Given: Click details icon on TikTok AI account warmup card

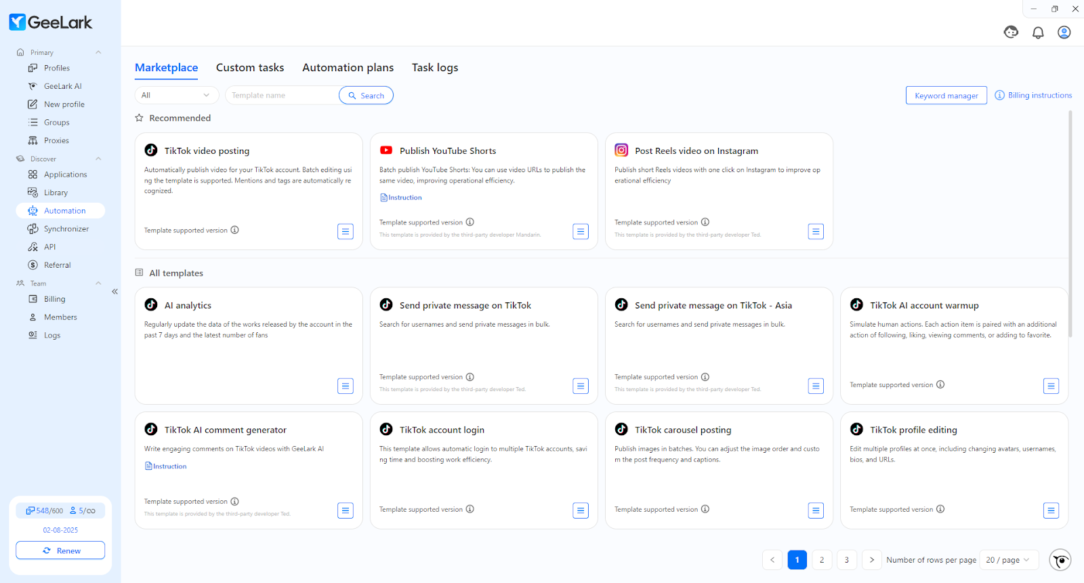Looking at the screenshot, I should tap(1051, 386).
